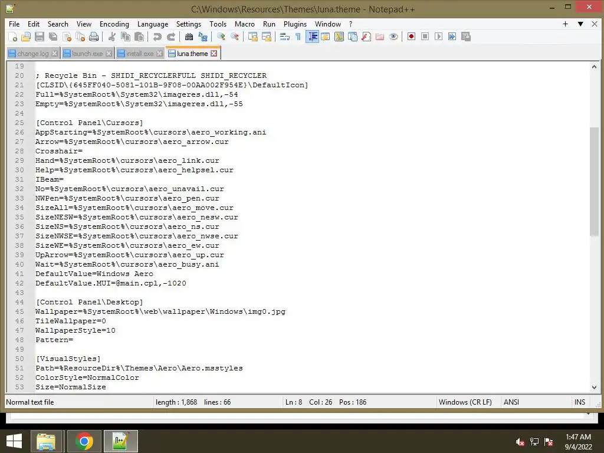Open the Edit menu
The width and height of the screenshot is (604, 453).
pos(34,24)
